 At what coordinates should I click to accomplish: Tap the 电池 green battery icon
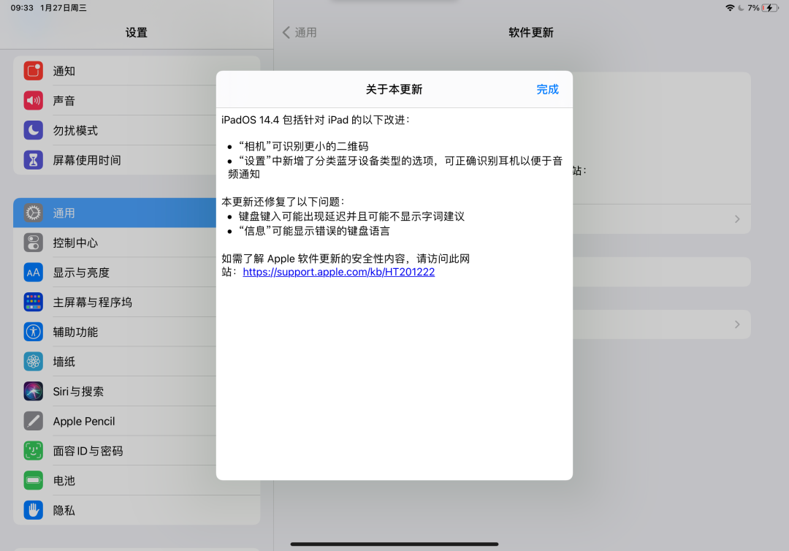pyautogui.click(x=33, y=480)
